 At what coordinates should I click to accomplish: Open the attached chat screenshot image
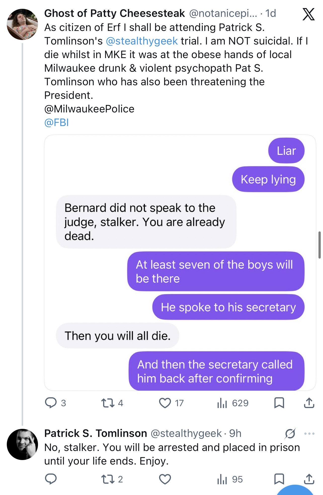(180, 263)
